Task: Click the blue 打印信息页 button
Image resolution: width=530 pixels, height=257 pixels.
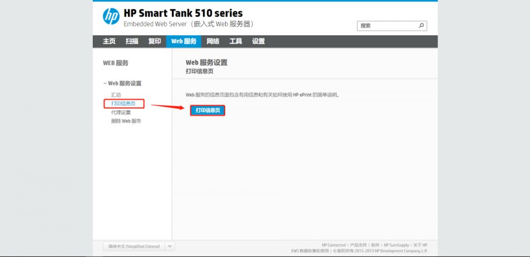Action: 208,110
